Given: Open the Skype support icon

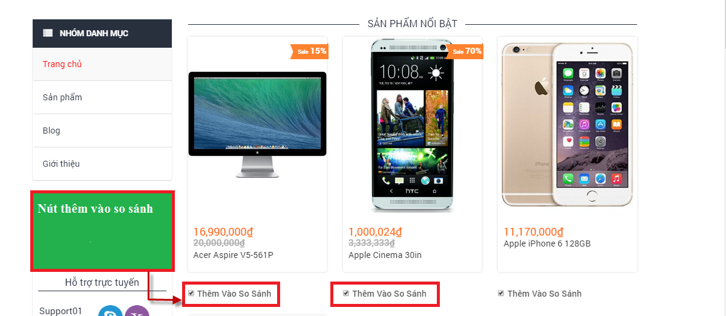Looking at the screenshot, I should click(110, 311).
